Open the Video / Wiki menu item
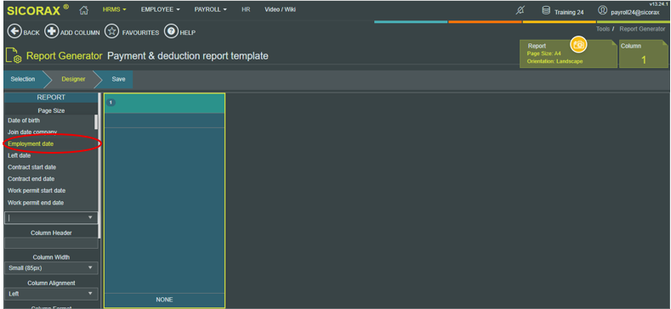 point(280,9)
